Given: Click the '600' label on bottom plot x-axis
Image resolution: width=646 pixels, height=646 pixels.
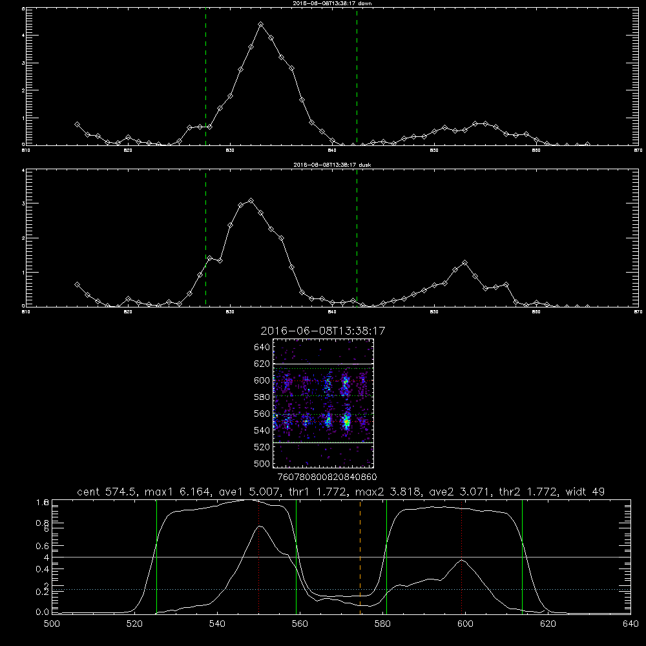Looking at the screenshot, I should coord(466,624).
